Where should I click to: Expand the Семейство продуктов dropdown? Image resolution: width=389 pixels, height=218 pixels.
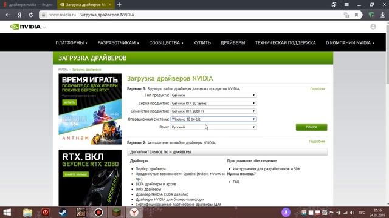(x=213, y=111)
